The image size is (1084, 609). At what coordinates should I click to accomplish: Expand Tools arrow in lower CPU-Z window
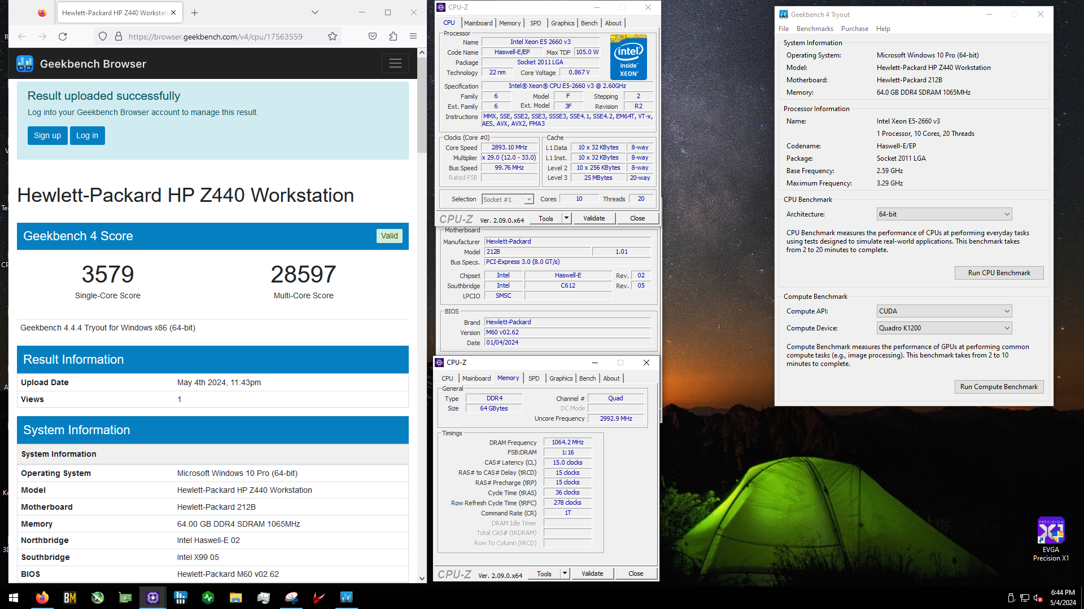pos(565,573)
